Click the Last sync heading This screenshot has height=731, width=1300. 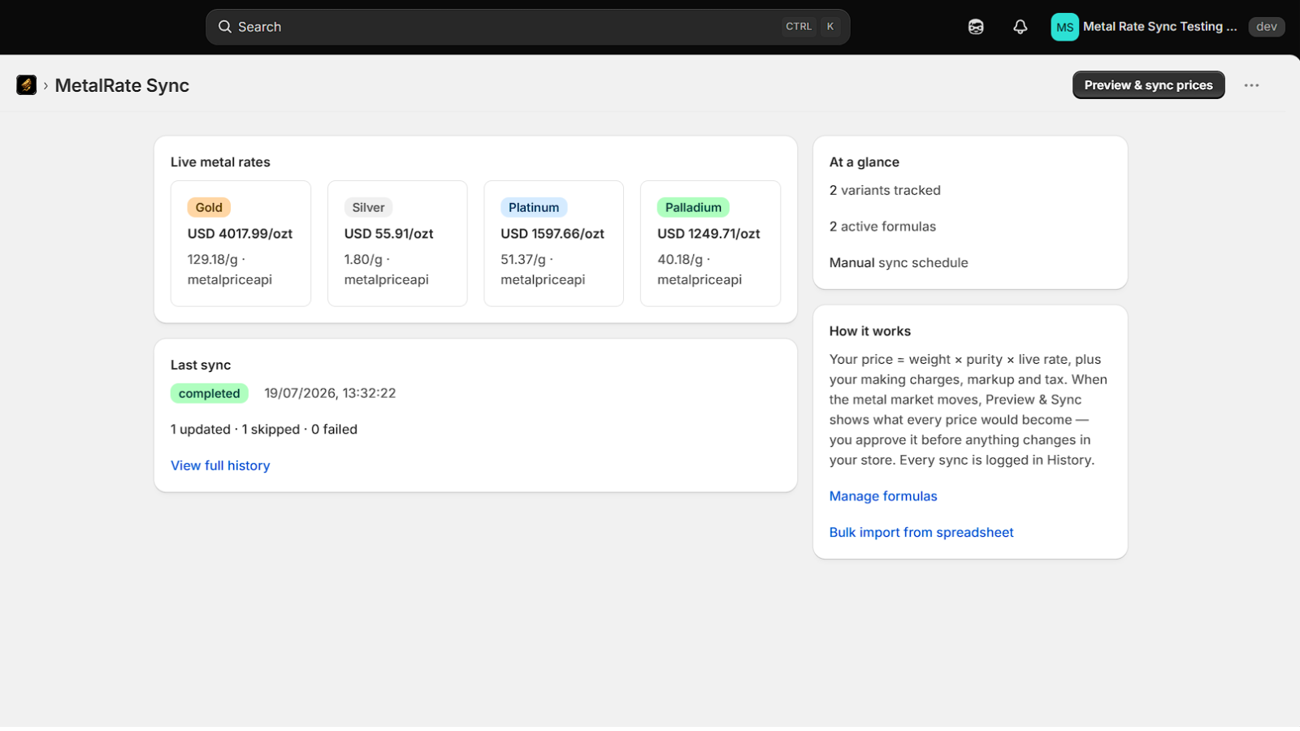click(201, 365)
